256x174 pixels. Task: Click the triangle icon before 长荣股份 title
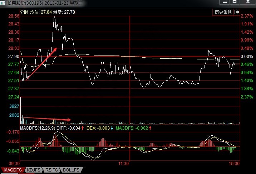[x=4, y=3]
